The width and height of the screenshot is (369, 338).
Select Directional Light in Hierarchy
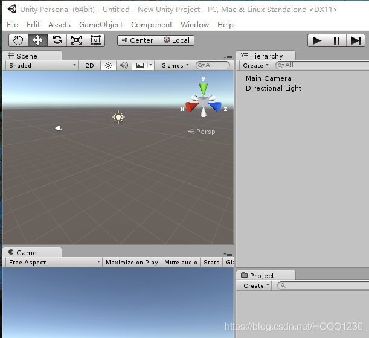pos(274,88)
